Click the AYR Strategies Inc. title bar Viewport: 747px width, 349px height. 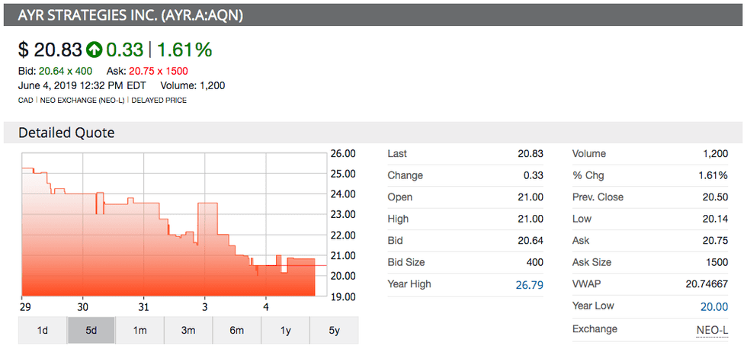pyautogui.click(x=373, y=15)
